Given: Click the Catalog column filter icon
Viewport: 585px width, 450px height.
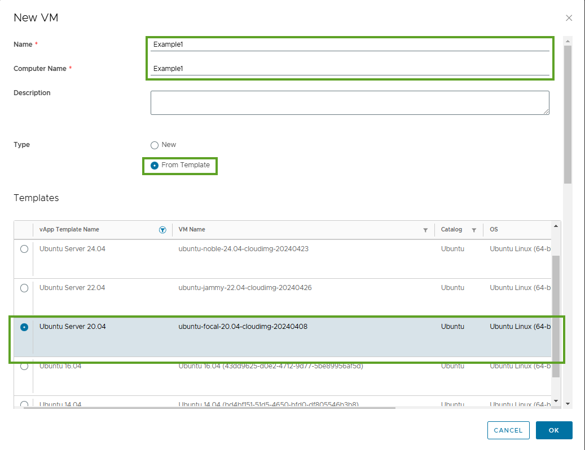Looking at the screenshot, I should pyautogui.click(x=474, y=230).
